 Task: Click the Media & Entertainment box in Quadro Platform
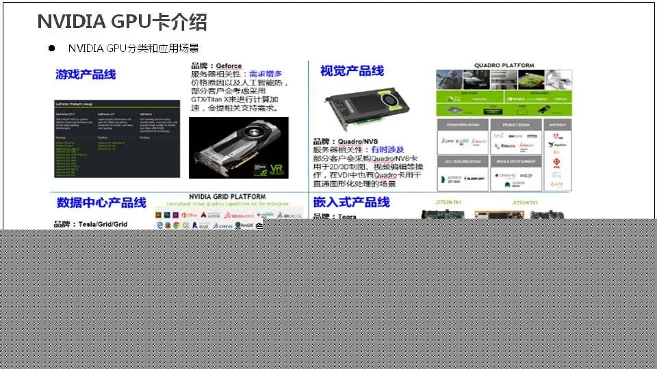click(x=516, y=174)
